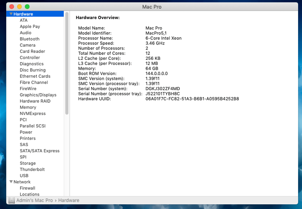Open the Controller section

coord(30,57)
